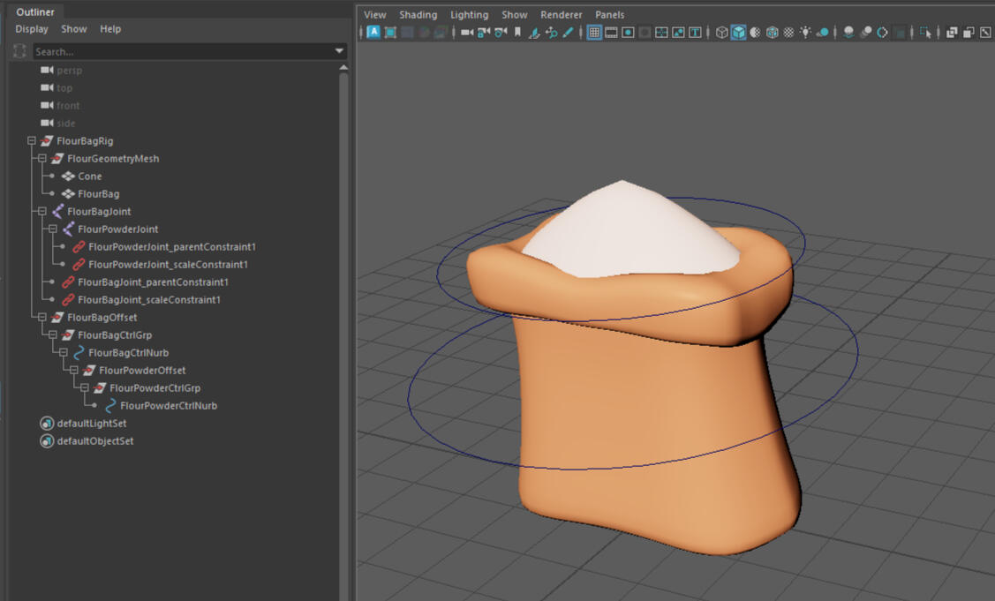Toggle the Resolution Gate display
Screen dimensions: 995x601
point(628,33)
